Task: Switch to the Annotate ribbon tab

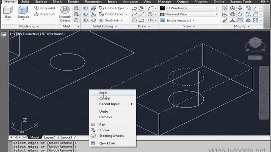Action: click(130, 2)
